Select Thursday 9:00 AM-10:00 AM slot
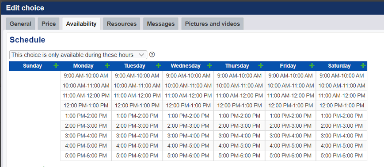Viewport: 384px width, 167px height. pyautogui.click(x=239, y=76)
